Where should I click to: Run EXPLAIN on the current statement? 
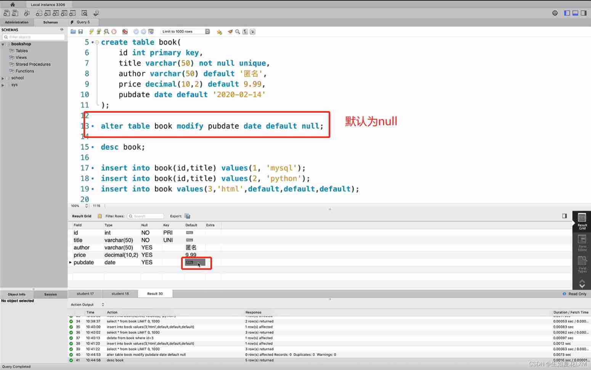pos(106,32)
